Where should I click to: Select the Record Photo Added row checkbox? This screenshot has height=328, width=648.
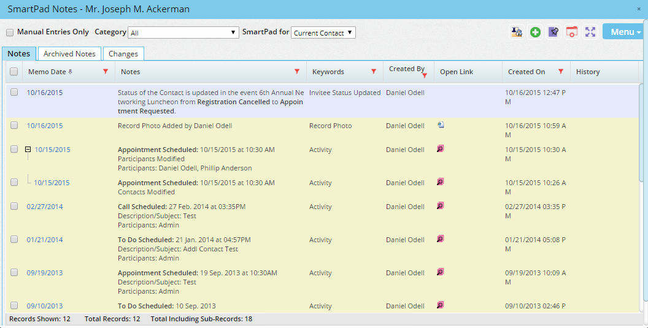(x=14, y=125)
